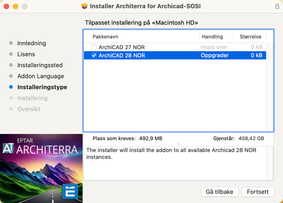
Task: Go to the Installeringssted step
Action: tap(40, 65)
